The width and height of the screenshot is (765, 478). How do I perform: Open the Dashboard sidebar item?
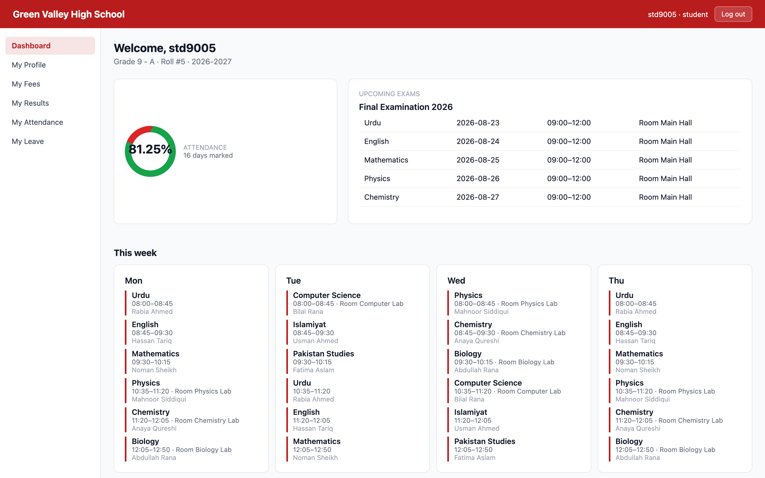(x=50, y=45)
